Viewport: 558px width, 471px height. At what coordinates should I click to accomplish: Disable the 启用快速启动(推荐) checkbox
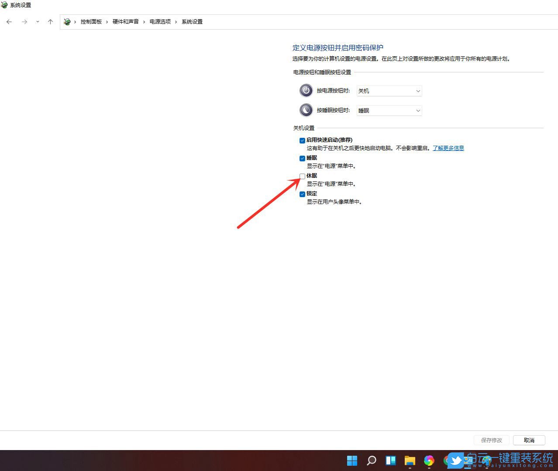point(302,140)
